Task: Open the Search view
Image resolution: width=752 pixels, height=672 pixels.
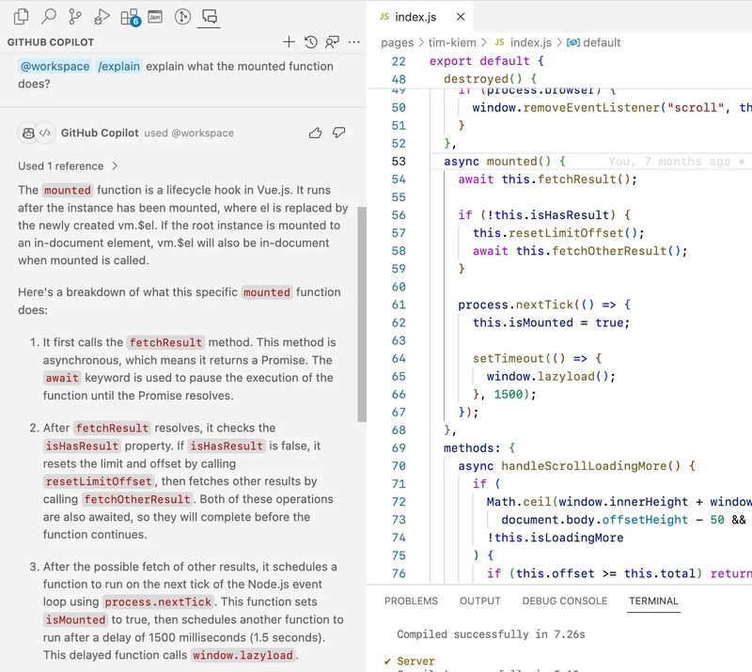Action: (49, 17)
